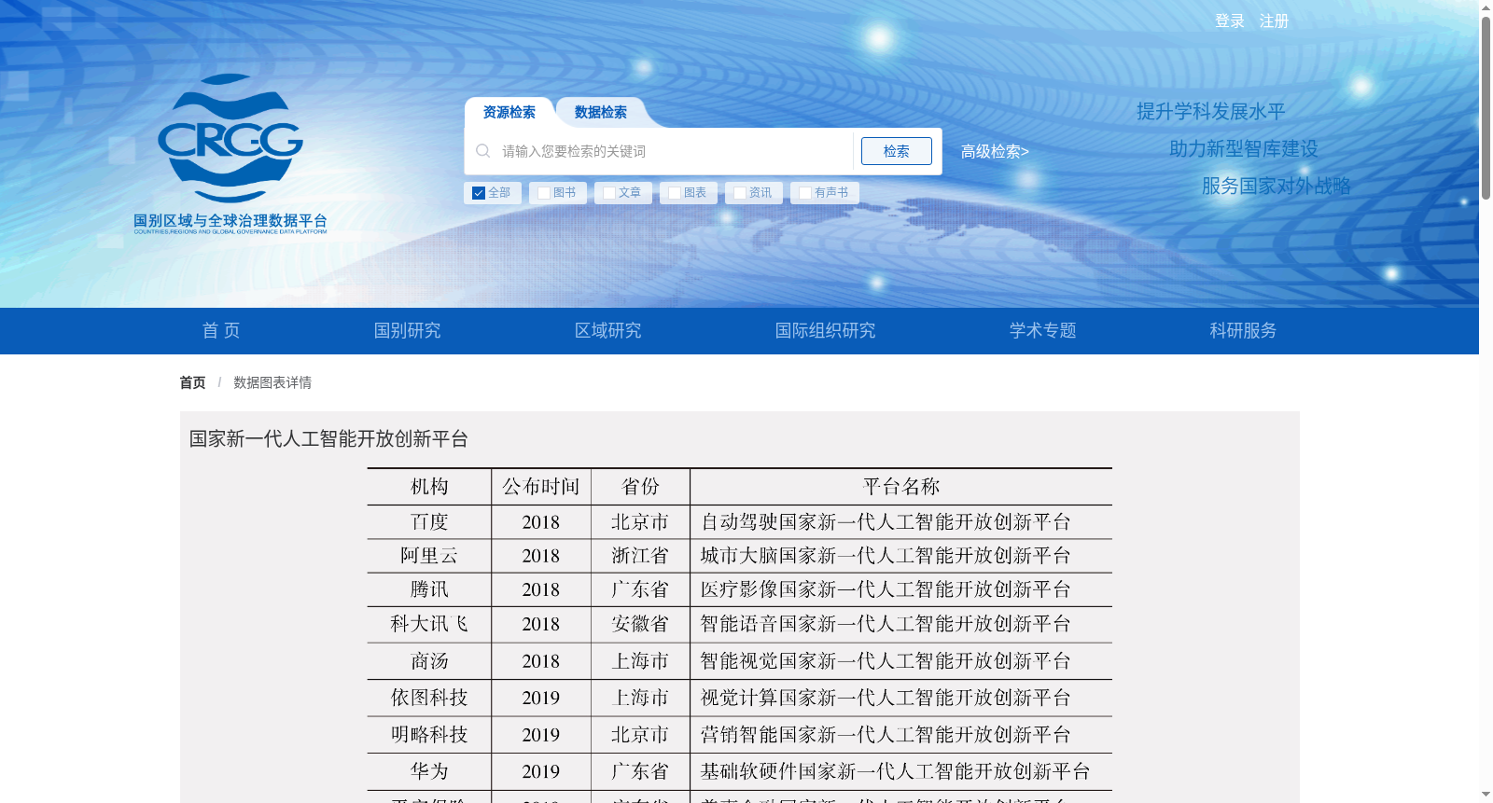Open the 区域研究 navigation menu
The width and height of the screenshot is (1493, 803).
[607, 330]
